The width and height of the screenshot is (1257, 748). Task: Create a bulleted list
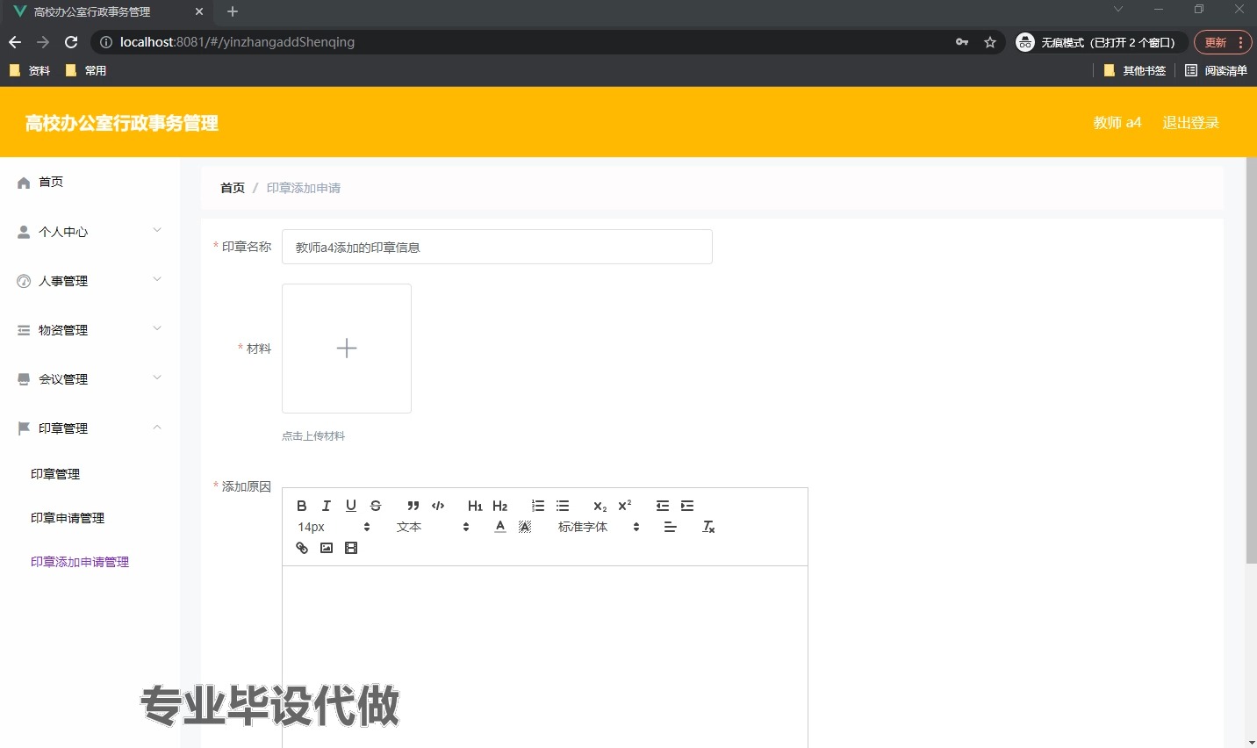563,506
